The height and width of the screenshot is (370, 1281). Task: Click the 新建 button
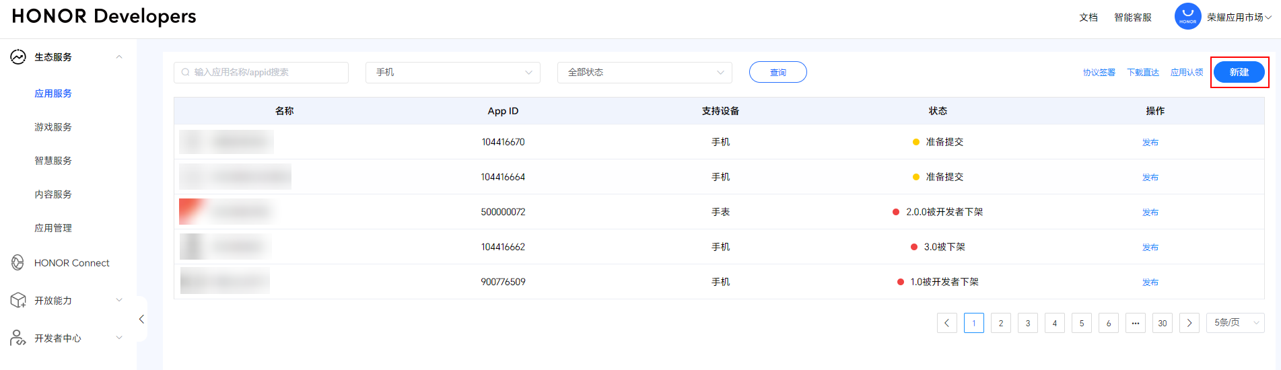(x=1239, y=73)
